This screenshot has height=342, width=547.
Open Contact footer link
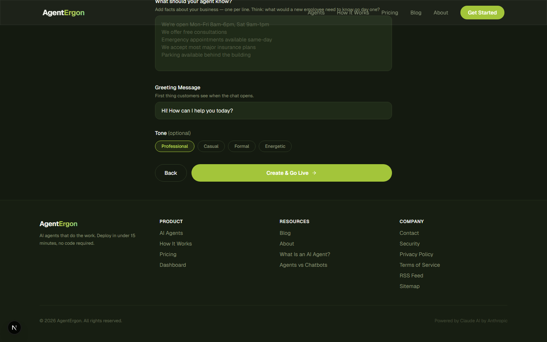pos(409,233)
